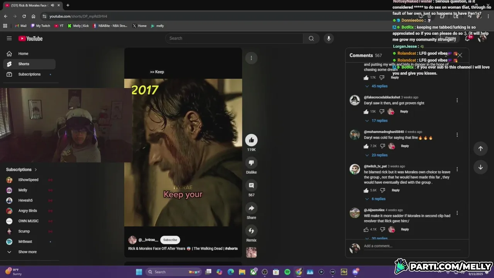Like the comment with 15K likes
Viewport: 494px width, 278px height.
[x=366, y=112]
